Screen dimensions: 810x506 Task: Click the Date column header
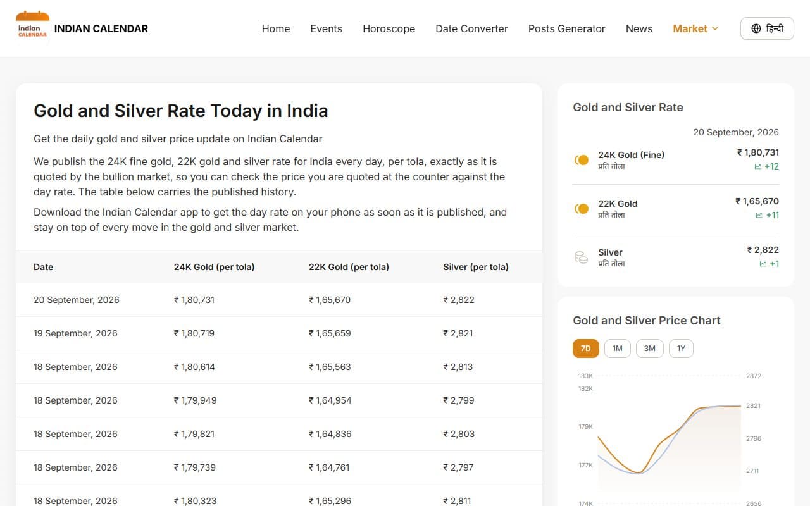pyautogui.click(x=43, y=267)
